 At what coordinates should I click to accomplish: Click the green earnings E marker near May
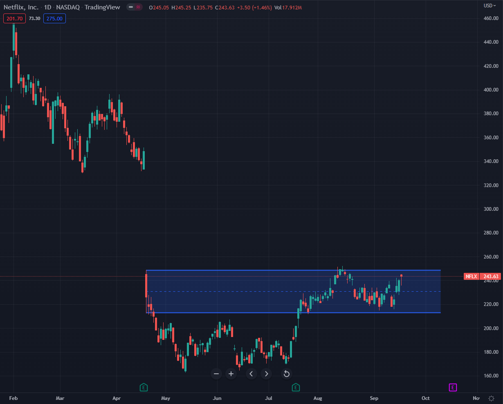144,387
